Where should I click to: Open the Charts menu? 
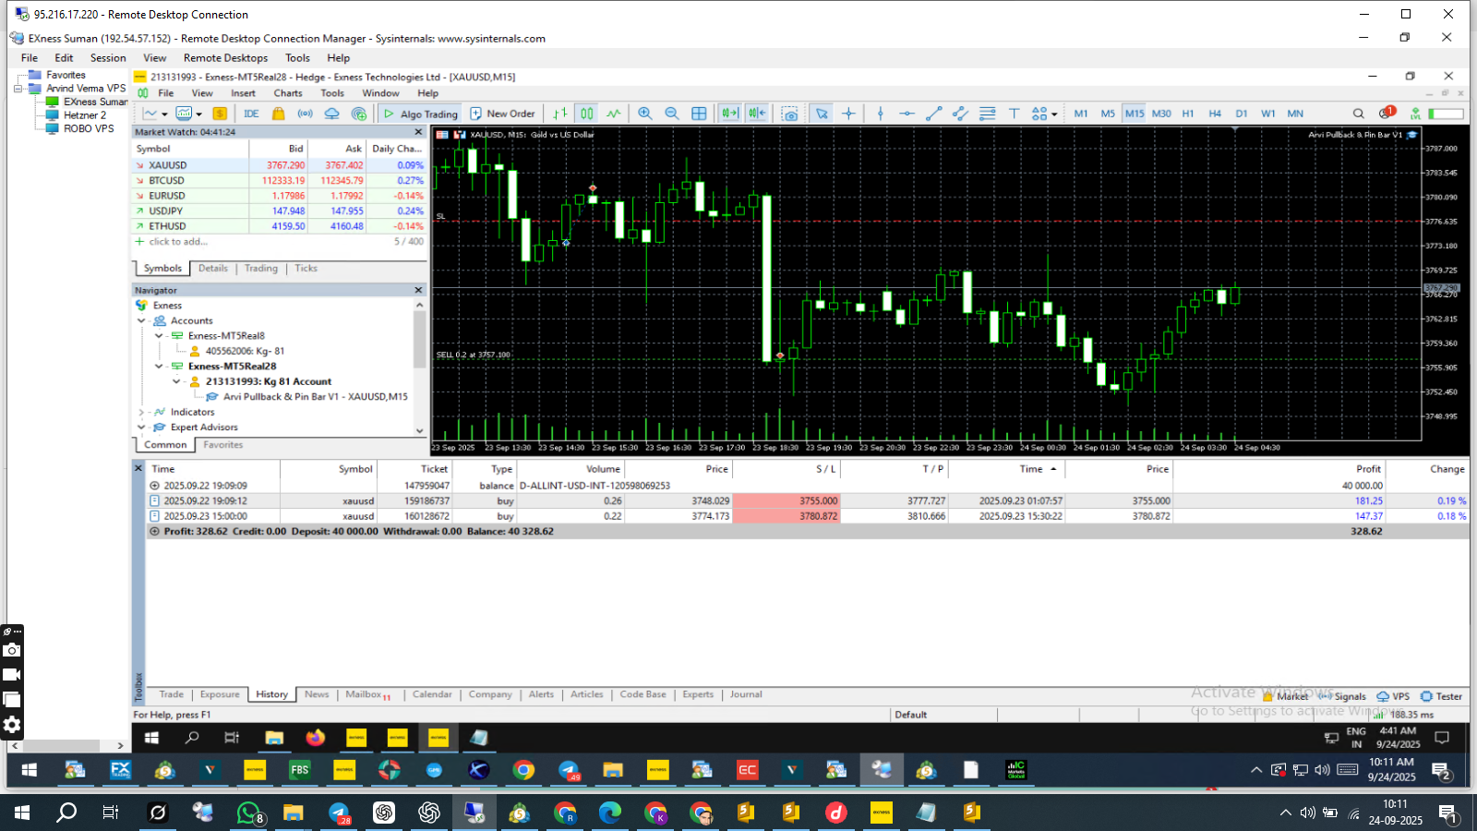click(288, 93)
